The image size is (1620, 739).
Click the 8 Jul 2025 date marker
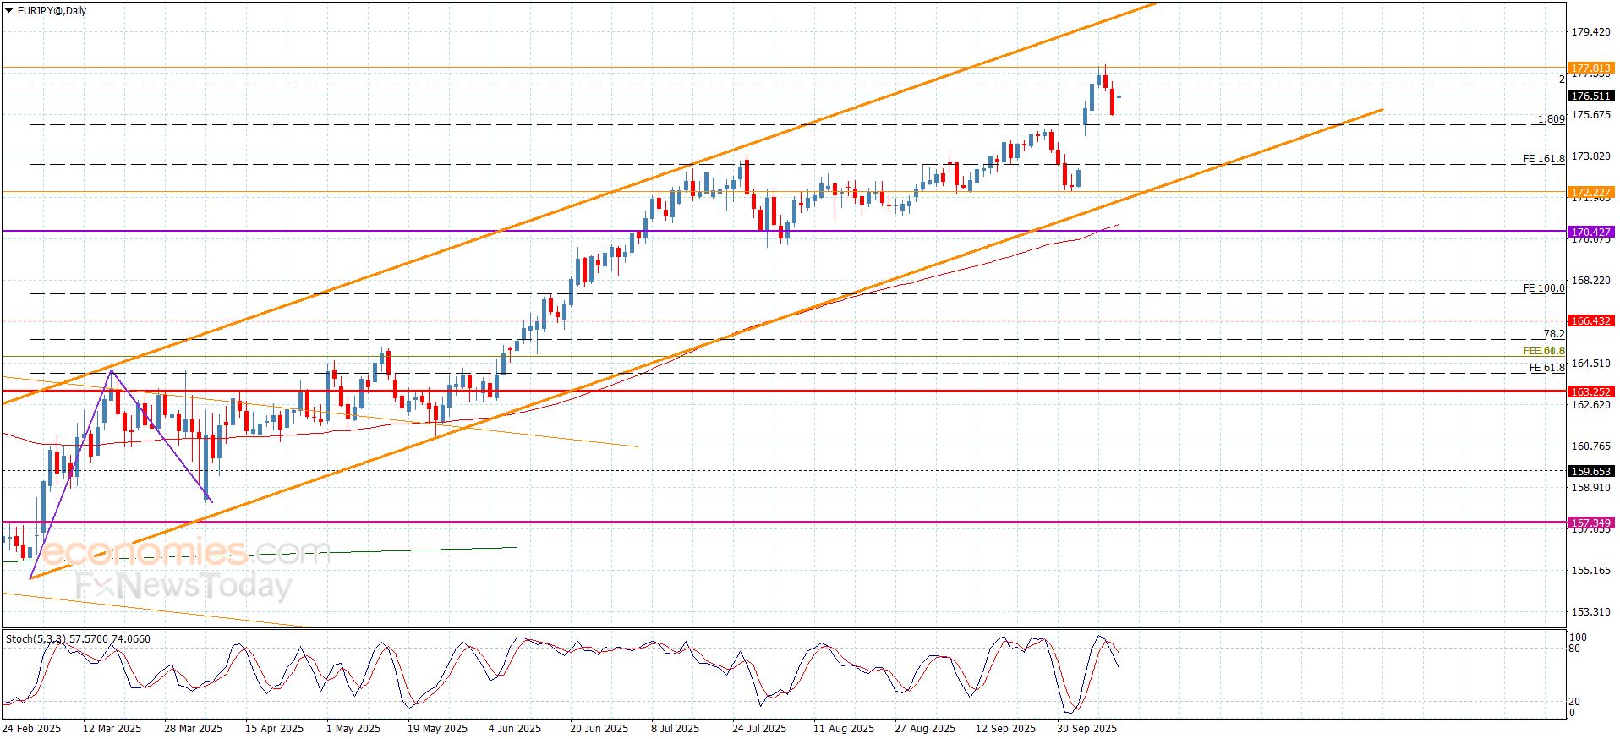[675, 729]
